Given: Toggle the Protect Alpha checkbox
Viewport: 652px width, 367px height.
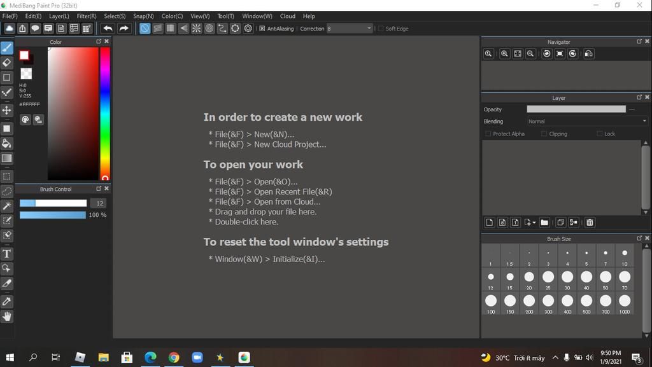Looking at the screenshot, I should coord(488,134).
